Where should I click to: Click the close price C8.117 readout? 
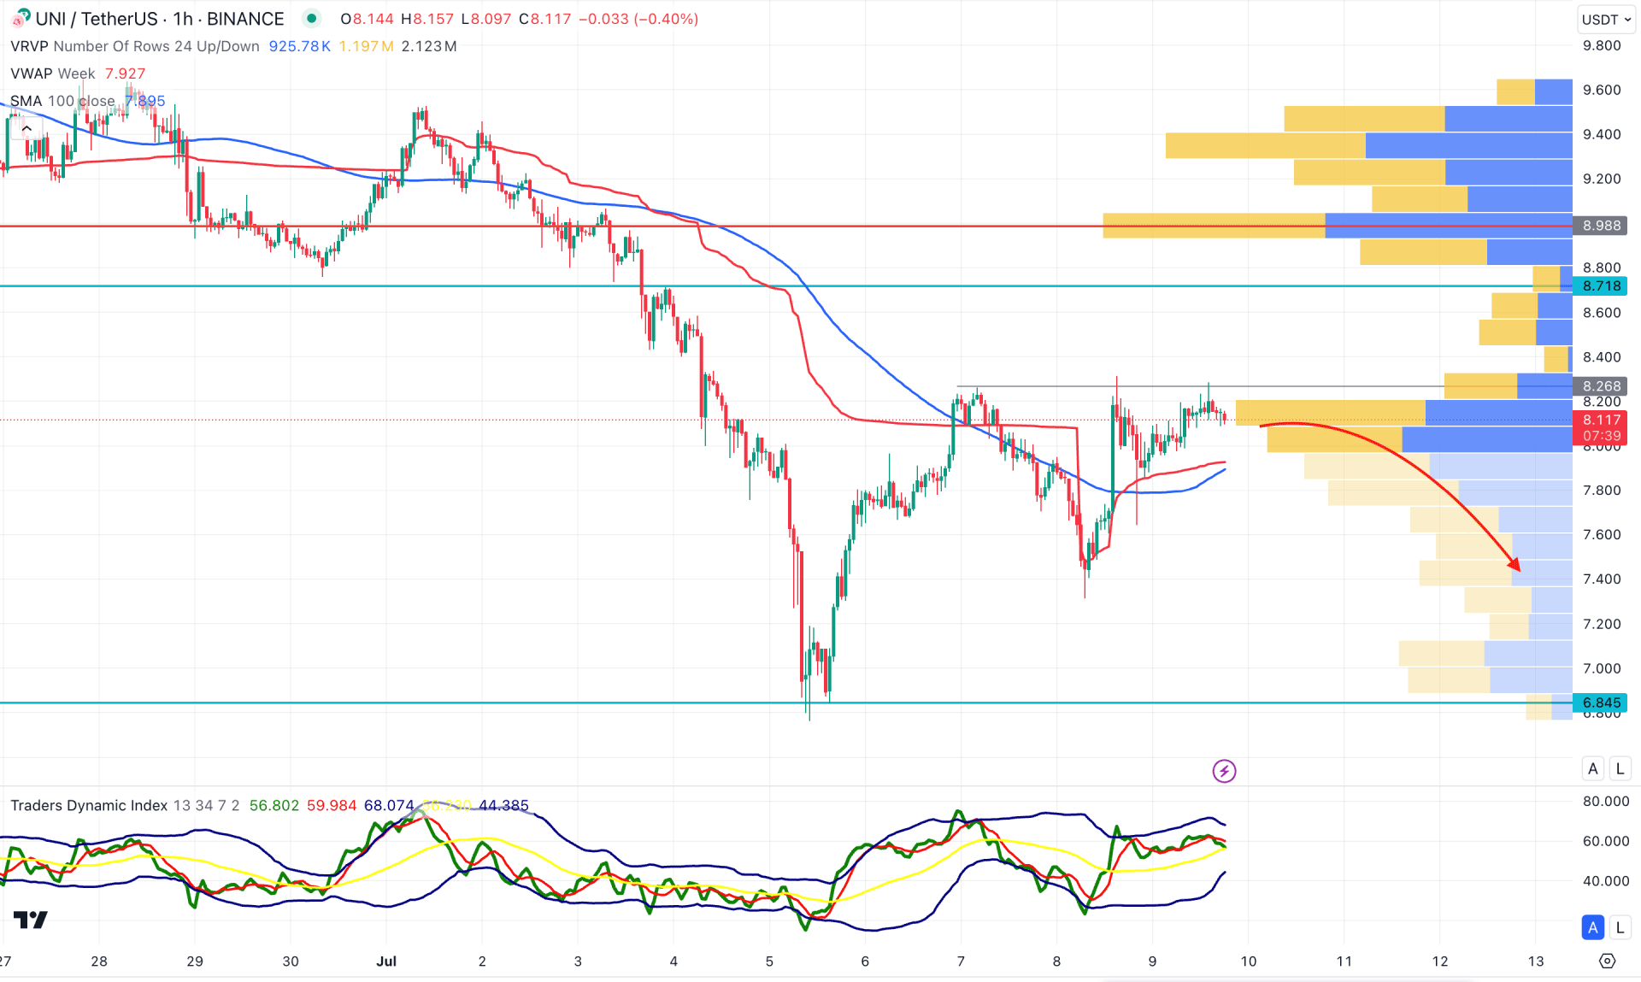545,19
